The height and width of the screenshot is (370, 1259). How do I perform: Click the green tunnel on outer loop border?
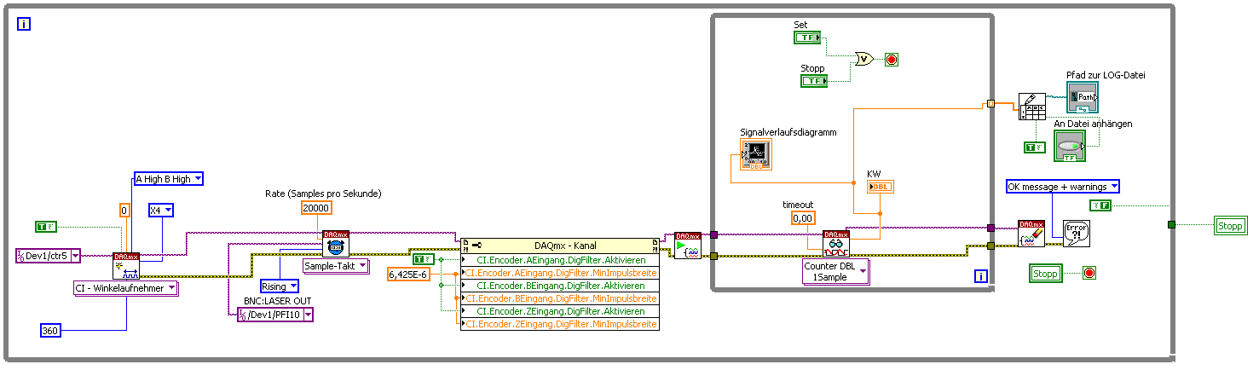pyautogui.click(x=1171, y=224)
